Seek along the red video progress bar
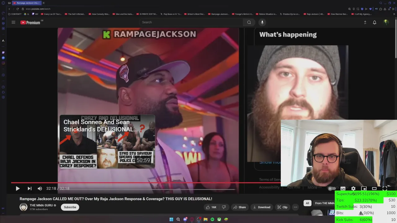 click(x=146, y=183)
